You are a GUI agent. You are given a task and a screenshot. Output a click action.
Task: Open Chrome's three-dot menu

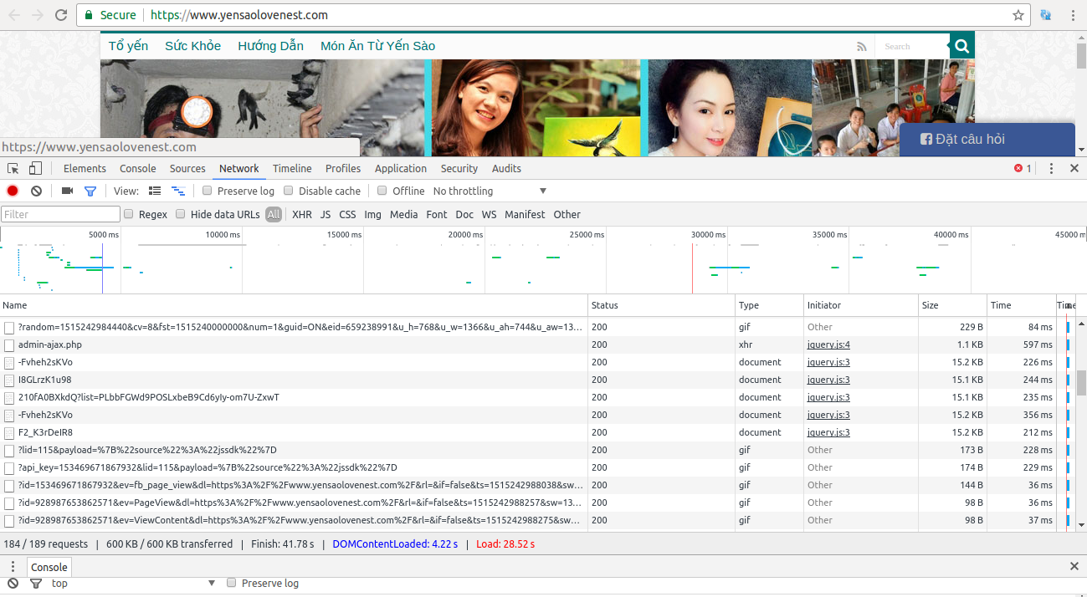[x=1073, y=15]
